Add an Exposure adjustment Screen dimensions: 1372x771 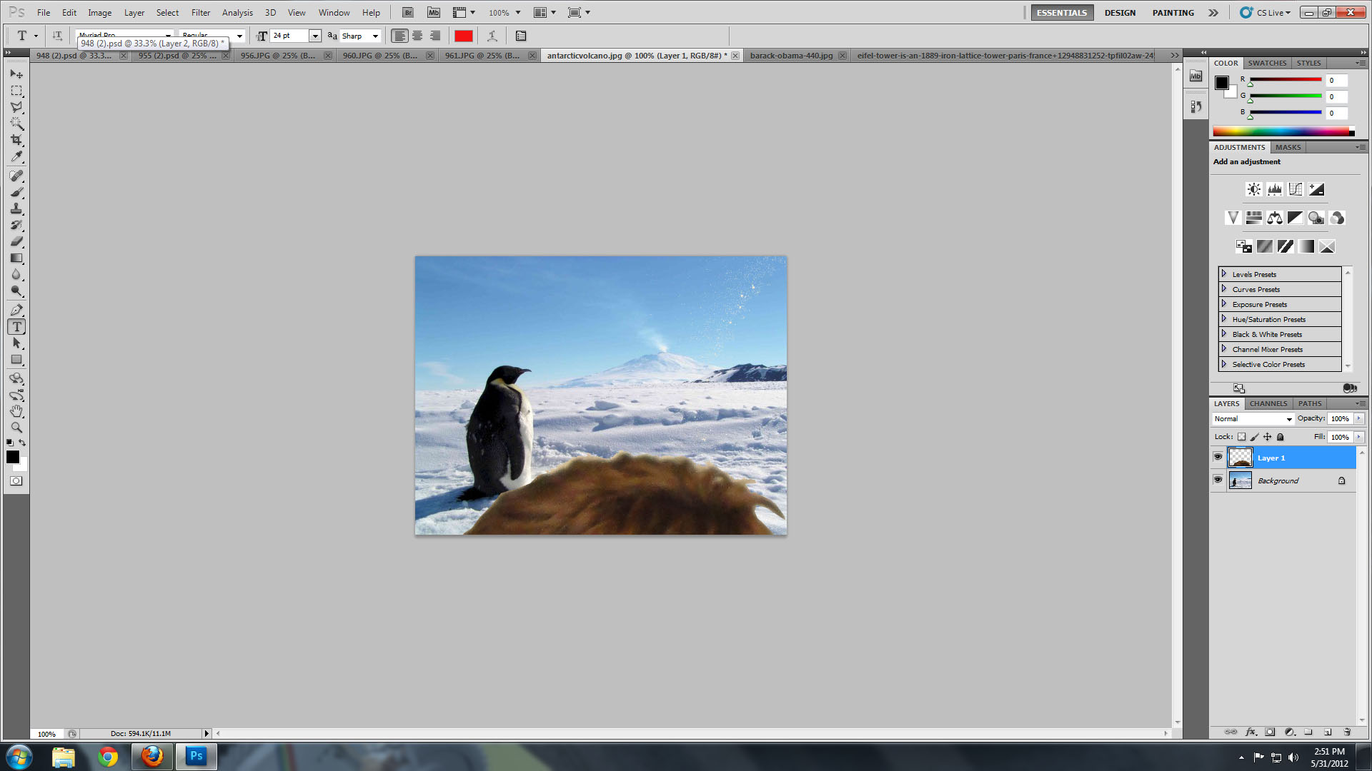(1316, 189)
